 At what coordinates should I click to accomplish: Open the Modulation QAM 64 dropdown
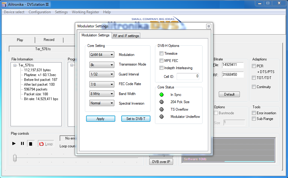pos(102,55)
